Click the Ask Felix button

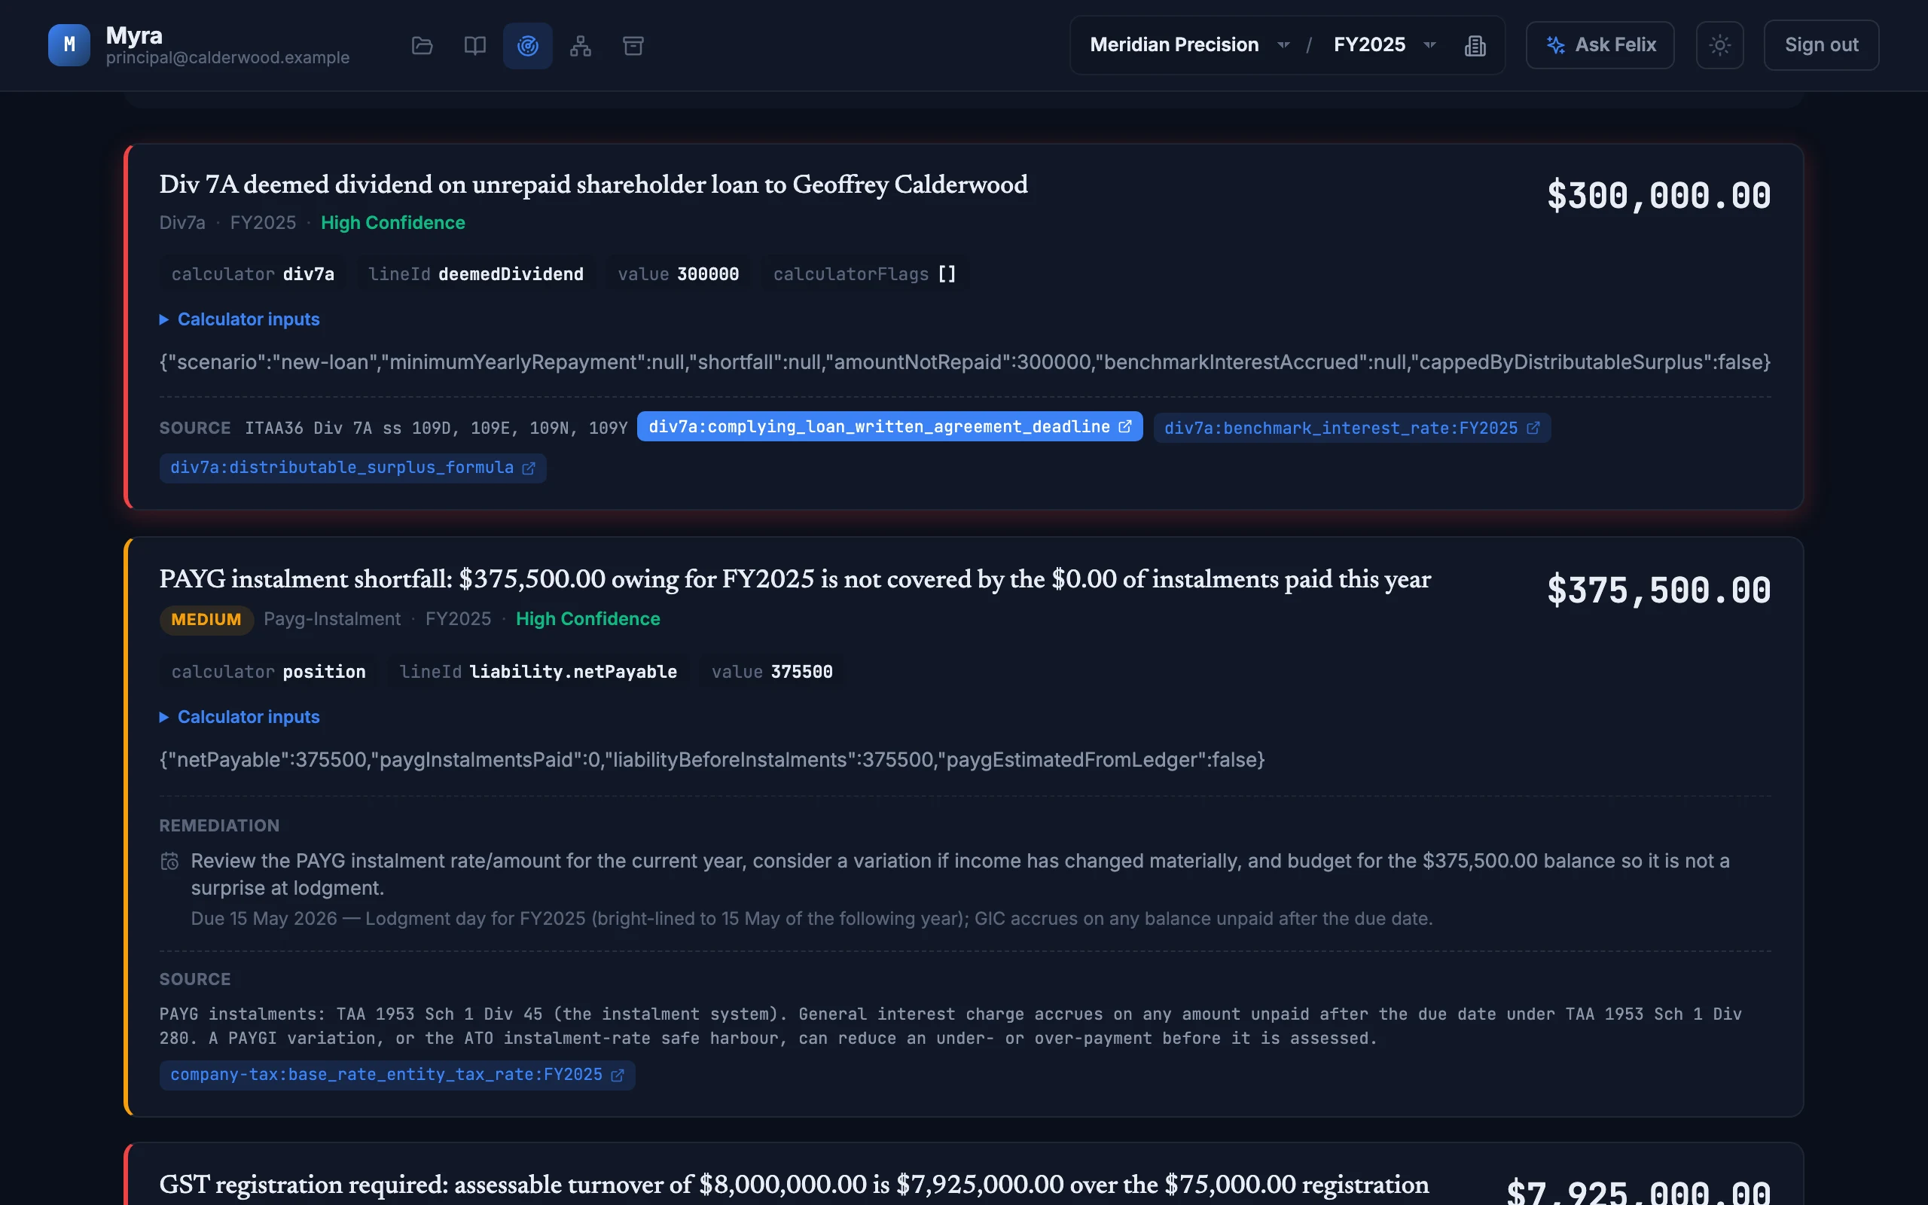tap(1600, 45)
